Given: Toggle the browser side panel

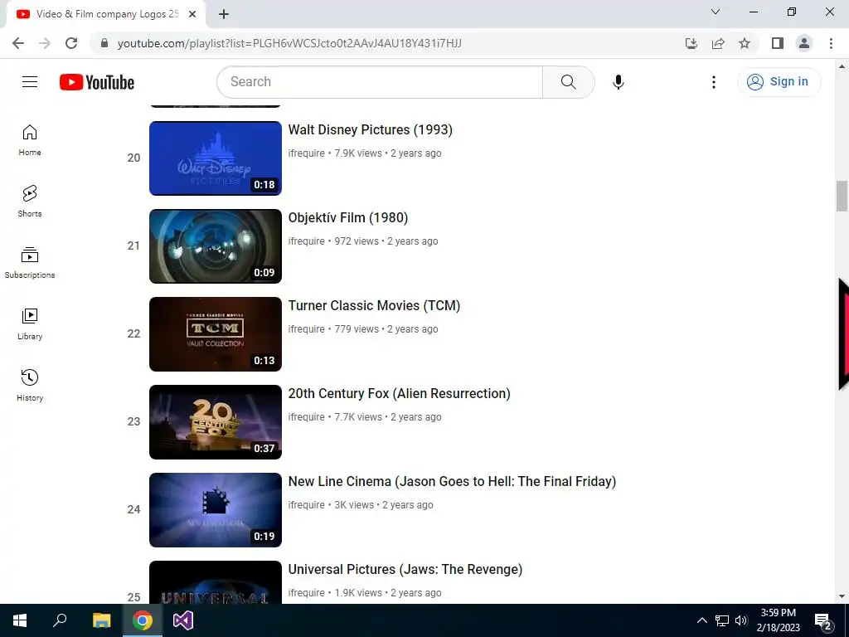Looking at the screenshot, I should (x=778, y=43).
